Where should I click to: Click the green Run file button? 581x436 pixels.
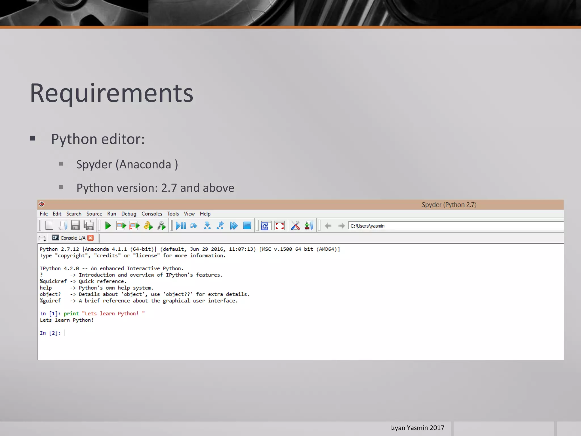point(108,226)
